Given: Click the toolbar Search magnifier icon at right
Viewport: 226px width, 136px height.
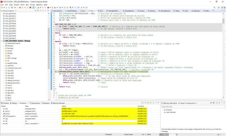Looking at the screenshot, I should pos(214,7).
